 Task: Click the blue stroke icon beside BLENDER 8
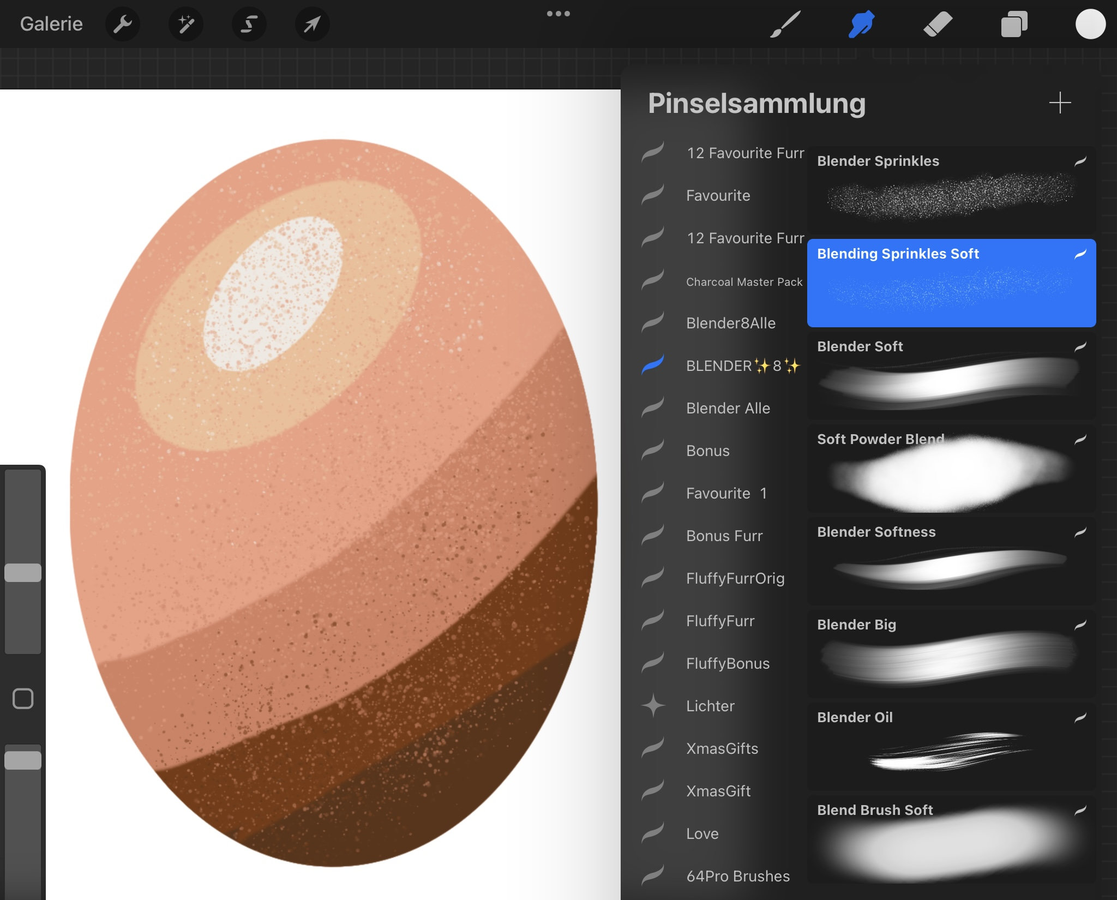pos(653,364)
